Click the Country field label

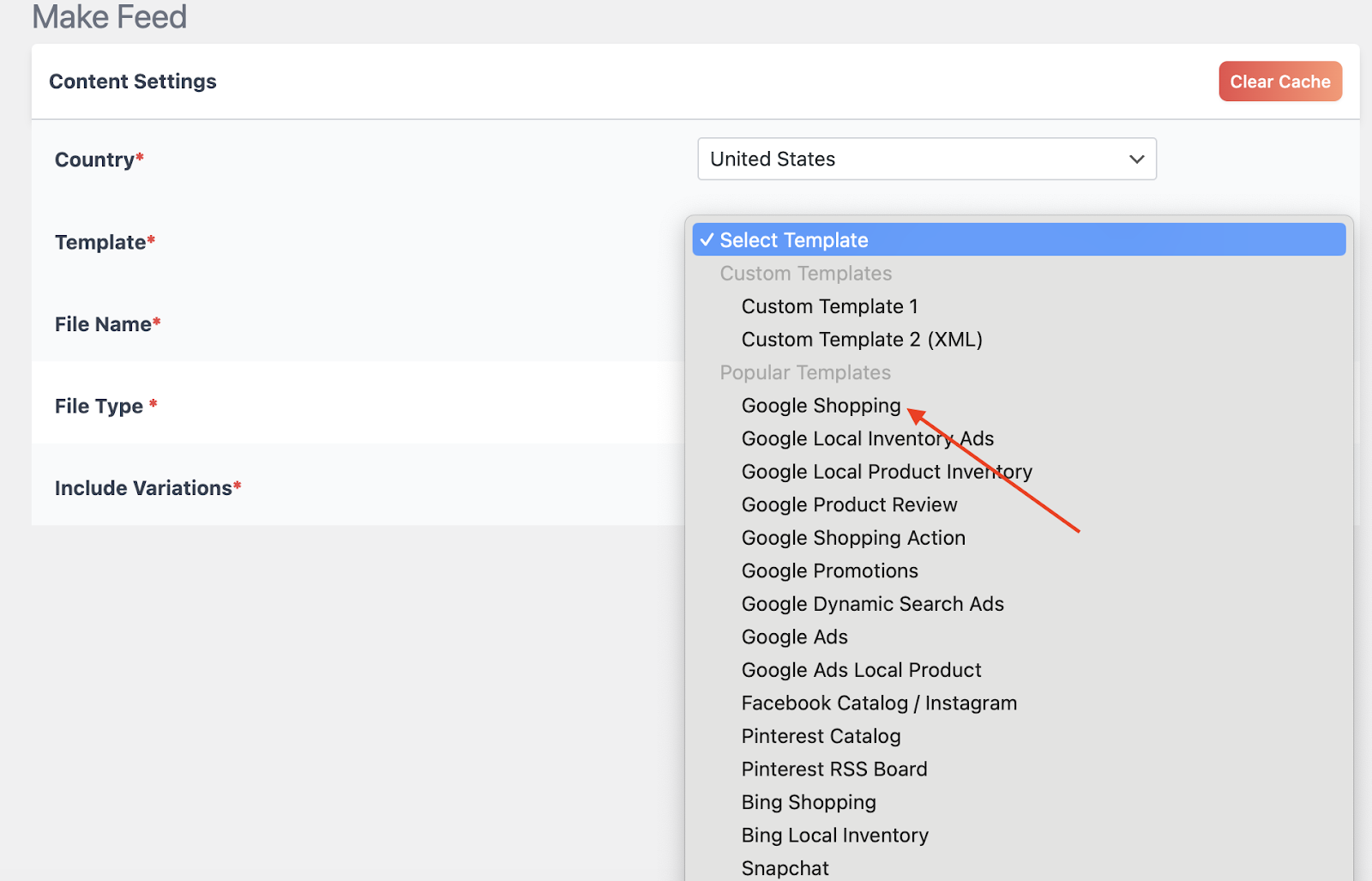click(x=99, y=160)
